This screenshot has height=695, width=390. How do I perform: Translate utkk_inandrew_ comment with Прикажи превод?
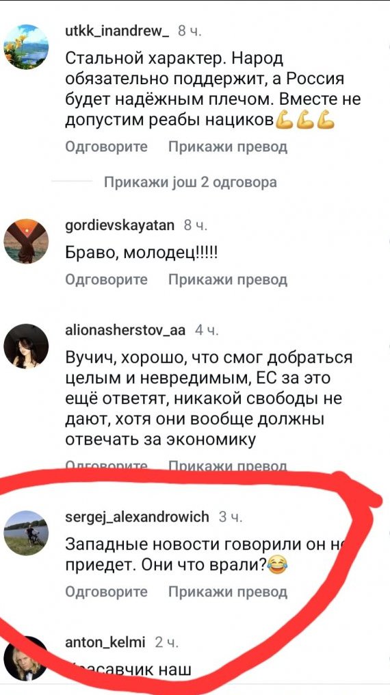click(x=228, y=147)
